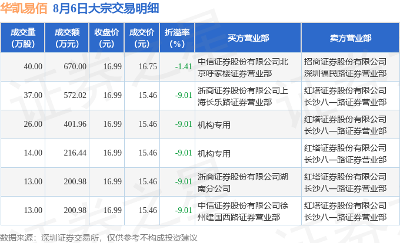This screenshot has width=400, height=243.
Task: Click the -1.41 discount rate value
Action: (x=184, y=67)
